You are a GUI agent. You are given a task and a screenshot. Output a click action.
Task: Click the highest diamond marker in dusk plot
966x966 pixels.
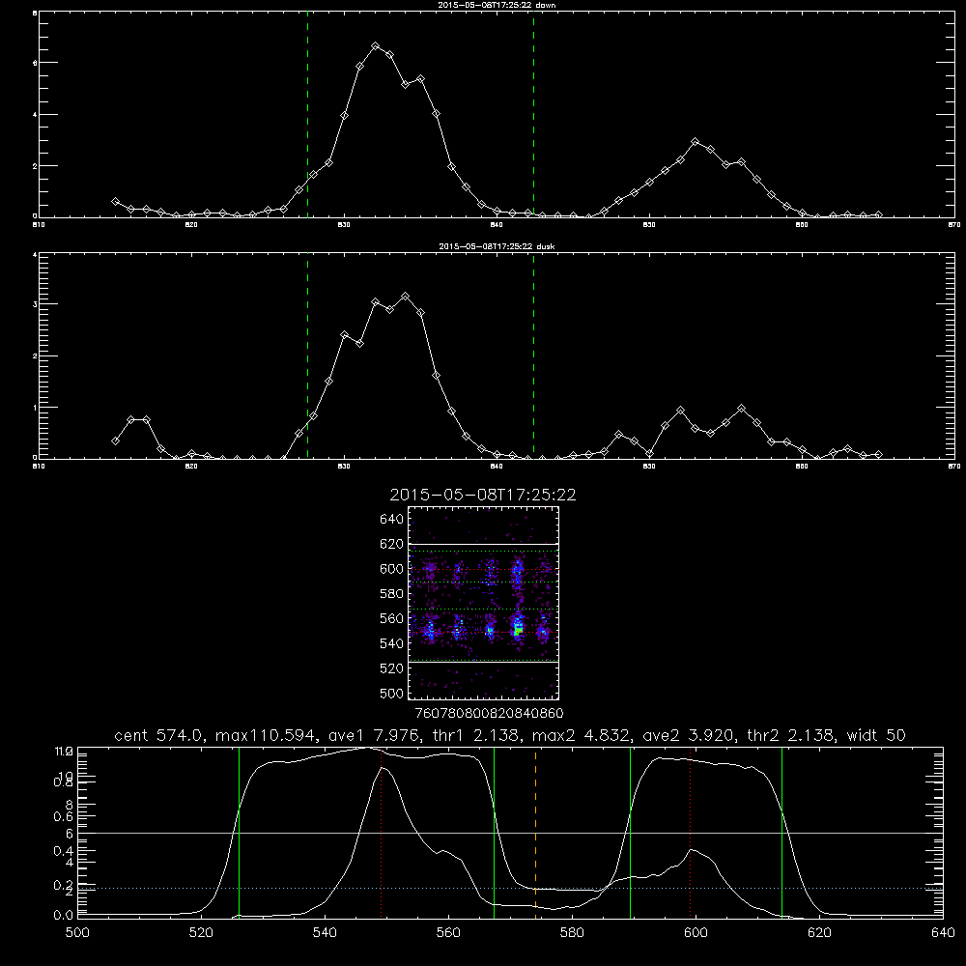pos(405,297)
